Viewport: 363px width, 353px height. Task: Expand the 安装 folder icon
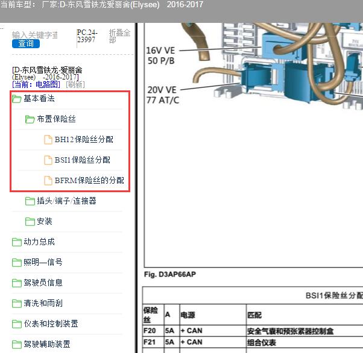tap(30, 221)
